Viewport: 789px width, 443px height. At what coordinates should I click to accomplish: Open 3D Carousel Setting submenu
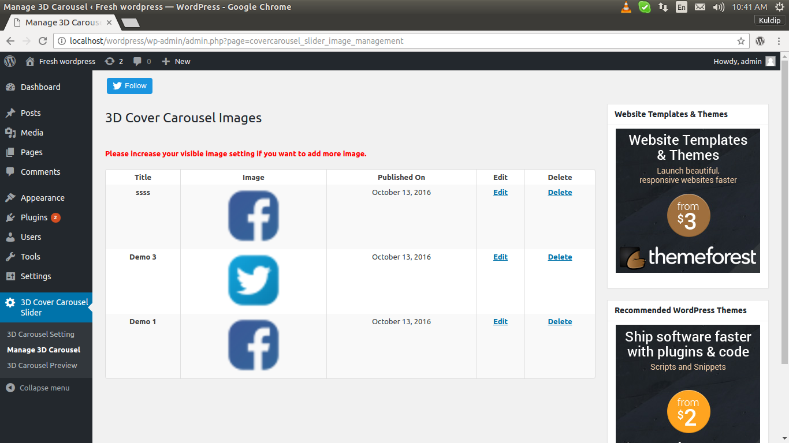(40, 334)
